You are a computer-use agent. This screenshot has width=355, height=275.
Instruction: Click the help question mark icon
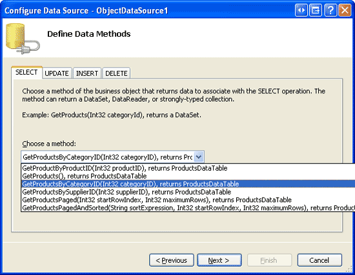330,10
